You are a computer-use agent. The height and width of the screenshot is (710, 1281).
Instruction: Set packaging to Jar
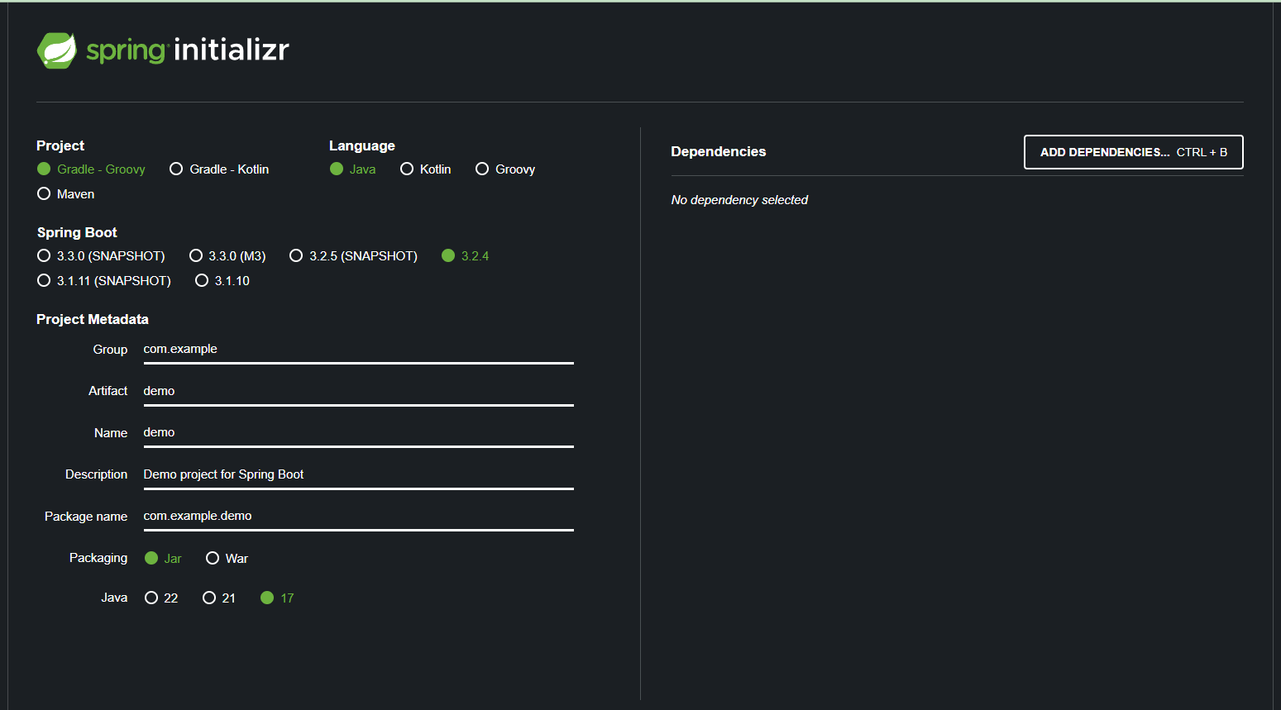[x=163, y=558]
